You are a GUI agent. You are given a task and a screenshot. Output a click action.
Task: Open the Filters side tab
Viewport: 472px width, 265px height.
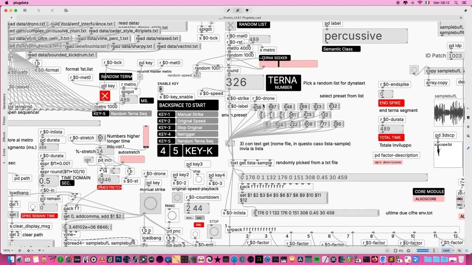[x=4, y=121]
